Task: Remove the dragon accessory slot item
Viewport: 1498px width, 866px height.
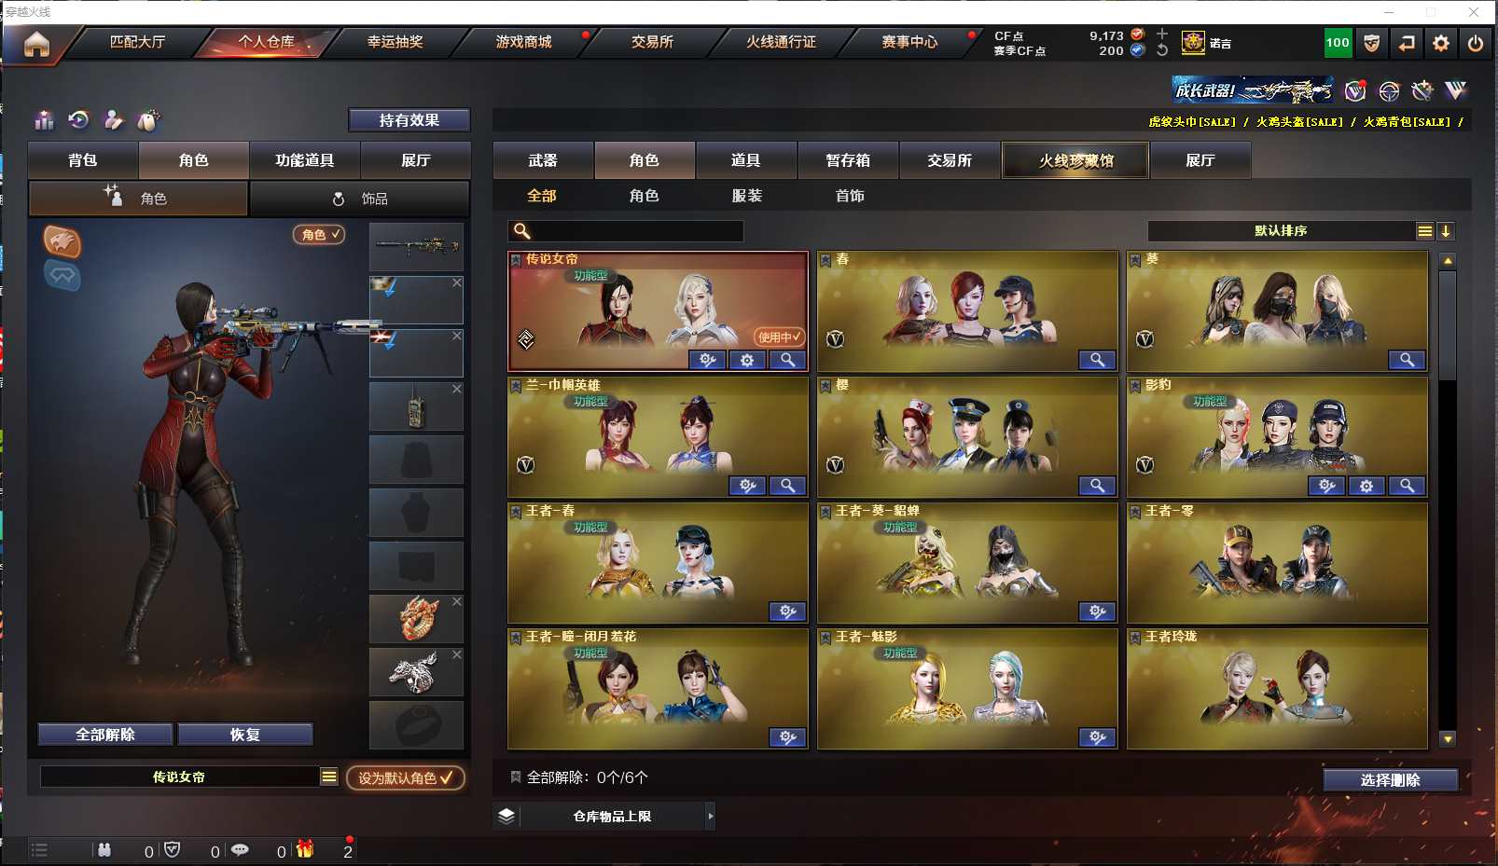Action: pyautogui.click(x=457, y=602)
